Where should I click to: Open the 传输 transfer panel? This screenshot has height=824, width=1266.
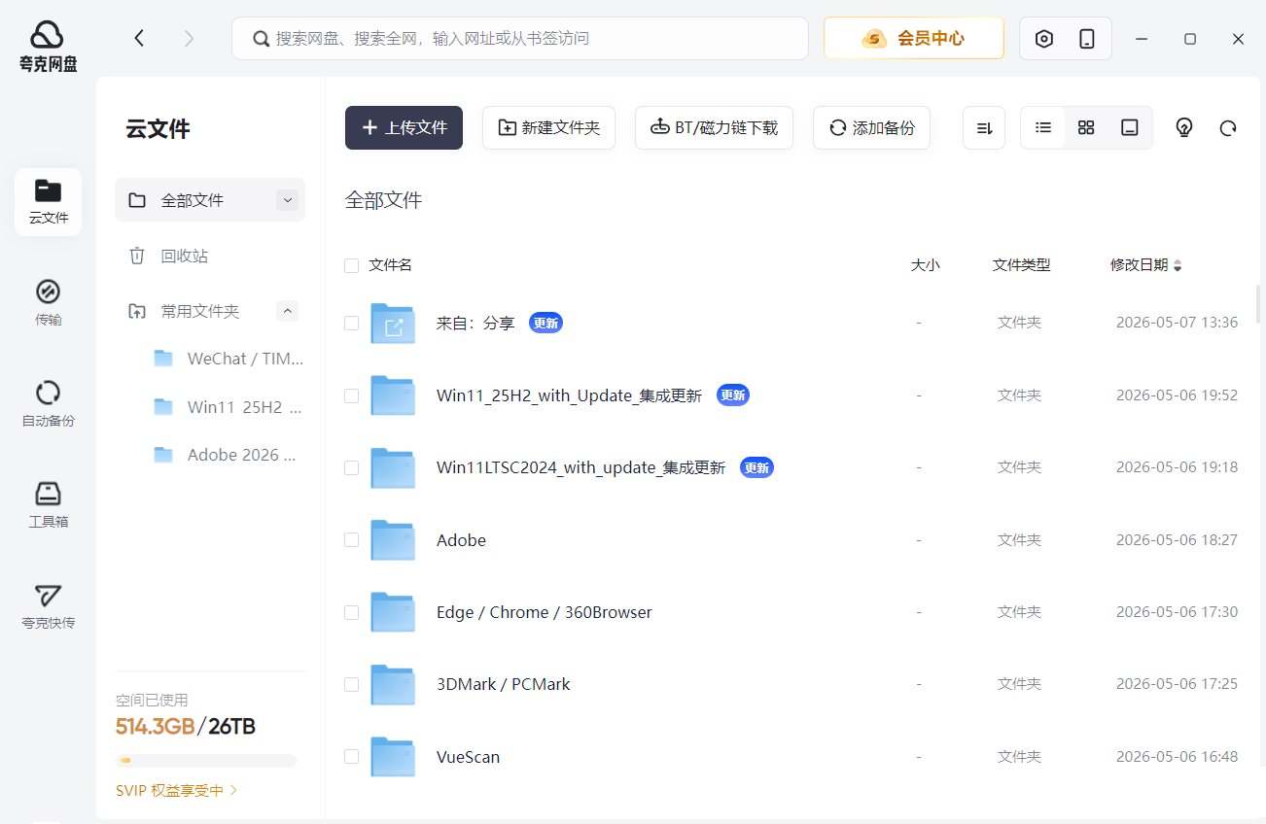pos(48,302)
